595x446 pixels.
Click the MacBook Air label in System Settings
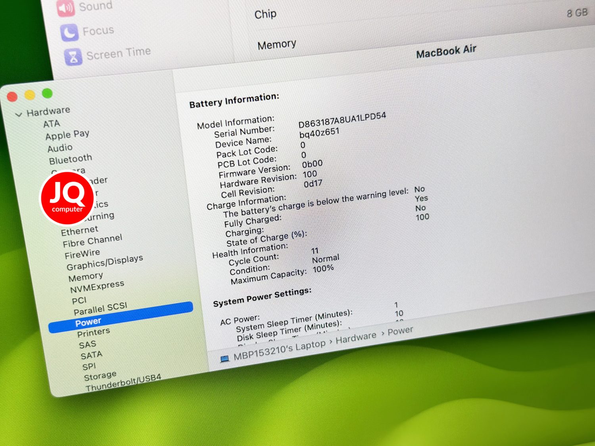click(x=446, y=51)
